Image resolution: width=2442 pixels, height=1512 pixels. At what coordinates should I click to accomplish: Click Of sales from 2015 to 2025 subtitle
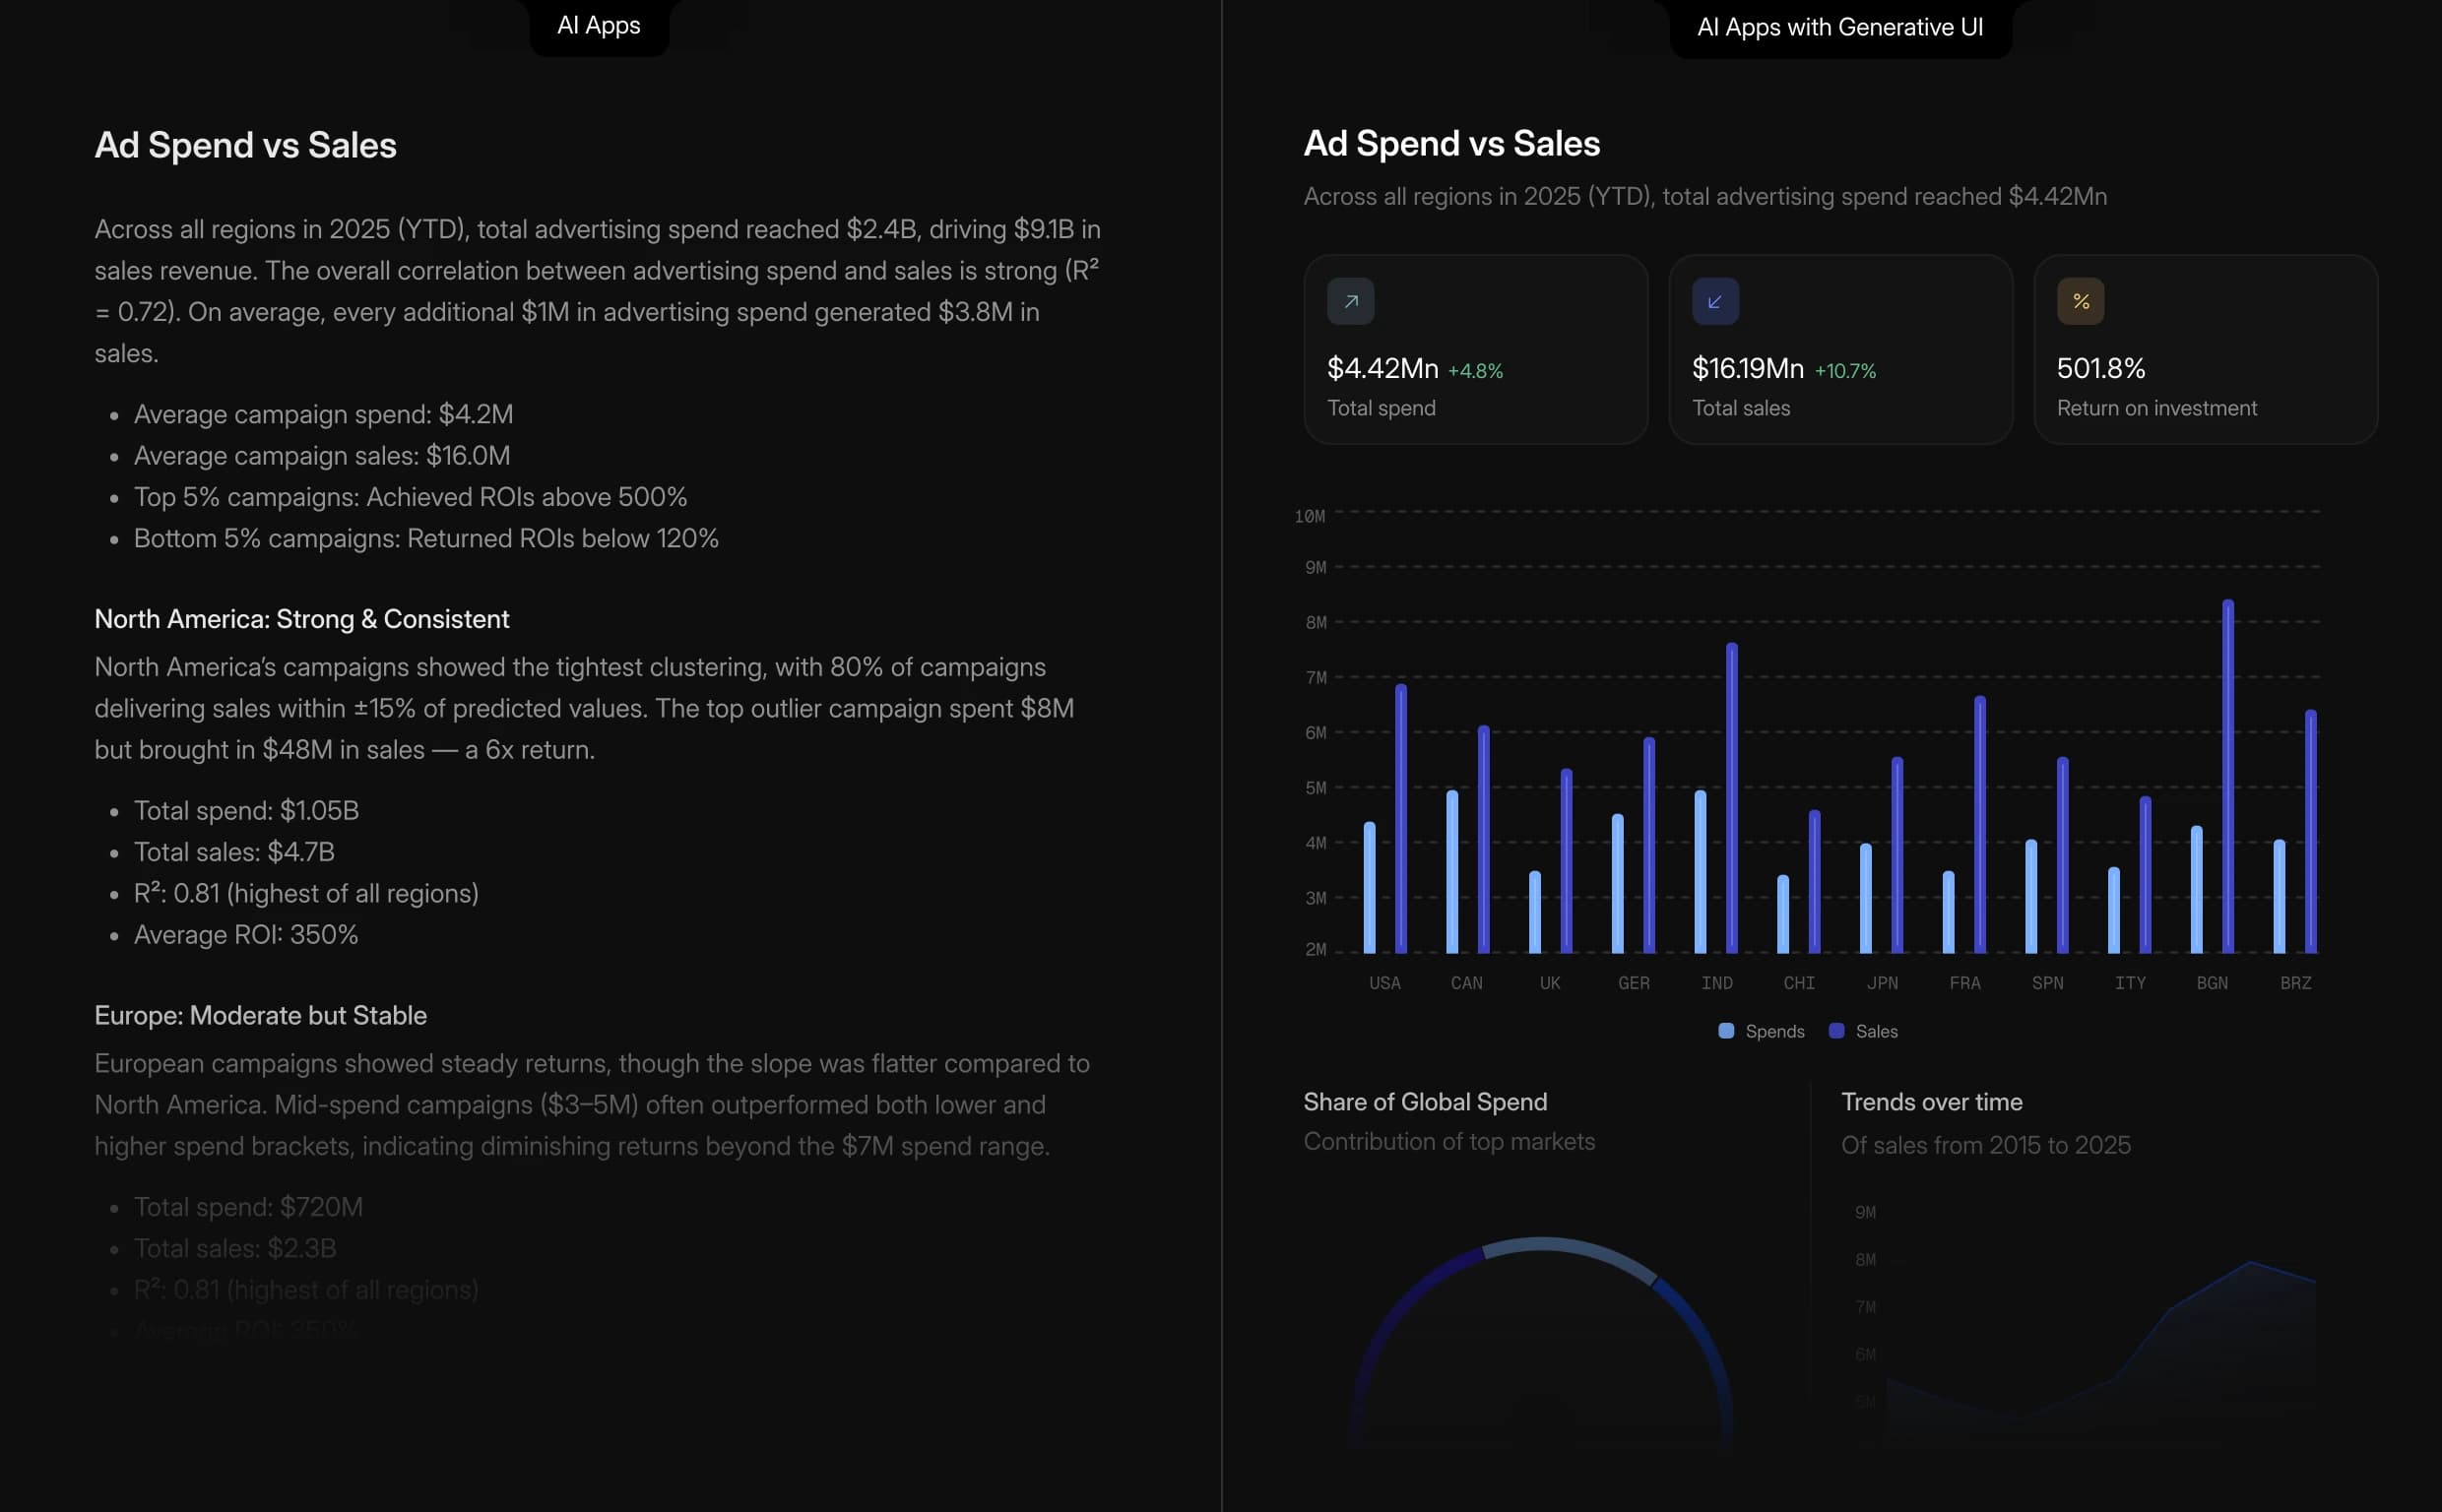click(x=1985, y=1145)
